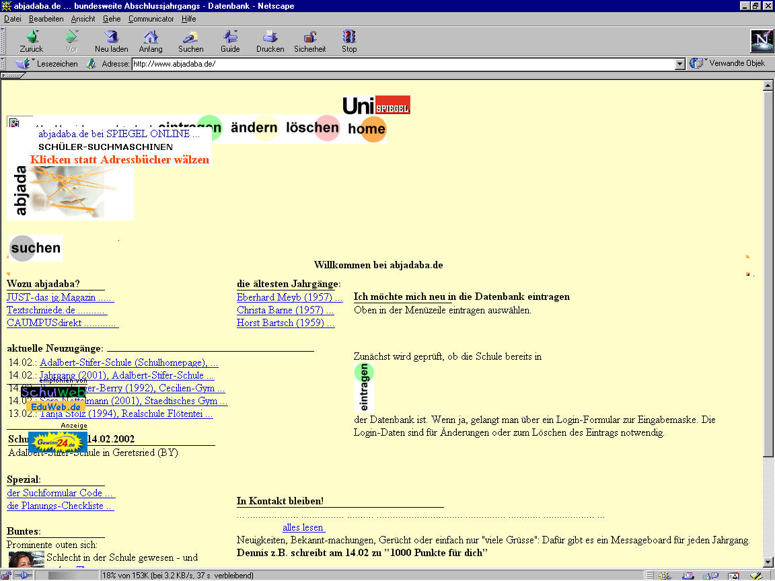The image size is (775, 581).
Task: Open the Communicator menu
Action: 151,19
